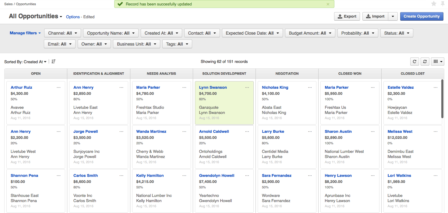Open ellipsis menu on Ann Henry $2,200.00 card
Screen dimensions: 448x213
[x=59, y=132]
